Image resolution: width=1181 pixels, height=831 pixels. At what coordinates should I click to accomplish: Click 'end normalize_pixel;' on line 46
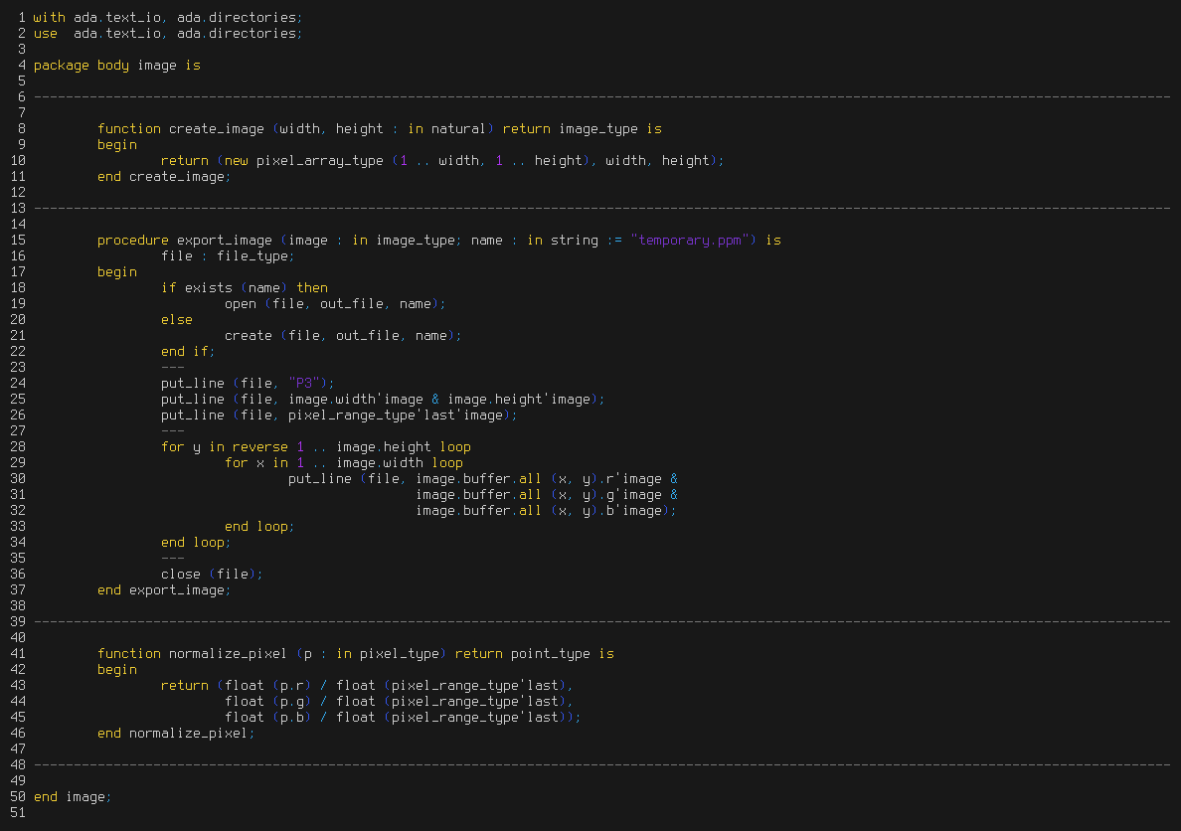(176, 733)
